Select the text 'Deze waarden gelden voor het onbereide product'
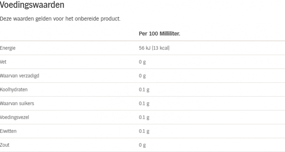Image resolution: width=285 pixels, height=152 pixels. (60, 19)
